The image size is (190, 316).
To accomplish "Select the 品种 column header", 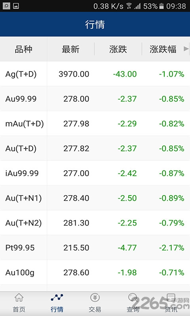I will tap(24, 49).
